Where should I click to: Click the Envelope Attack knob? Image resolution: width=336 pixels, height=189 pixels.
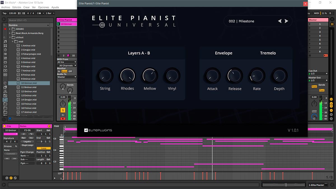pyautogui.click(x=212, y=76)
